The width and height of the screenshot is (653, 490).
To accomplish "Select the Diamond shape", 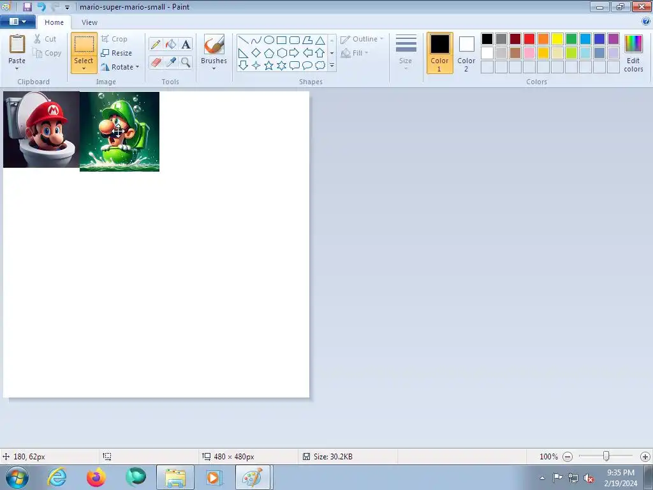I will click(x=256, y=53).
